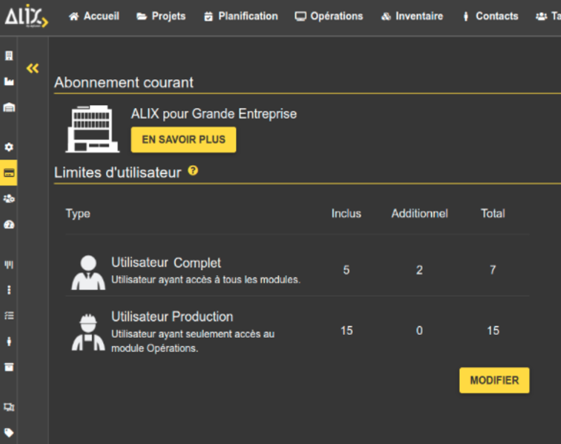The image size is (561, 444).
Task: Open the Projets menu
Action: [161, 16]
